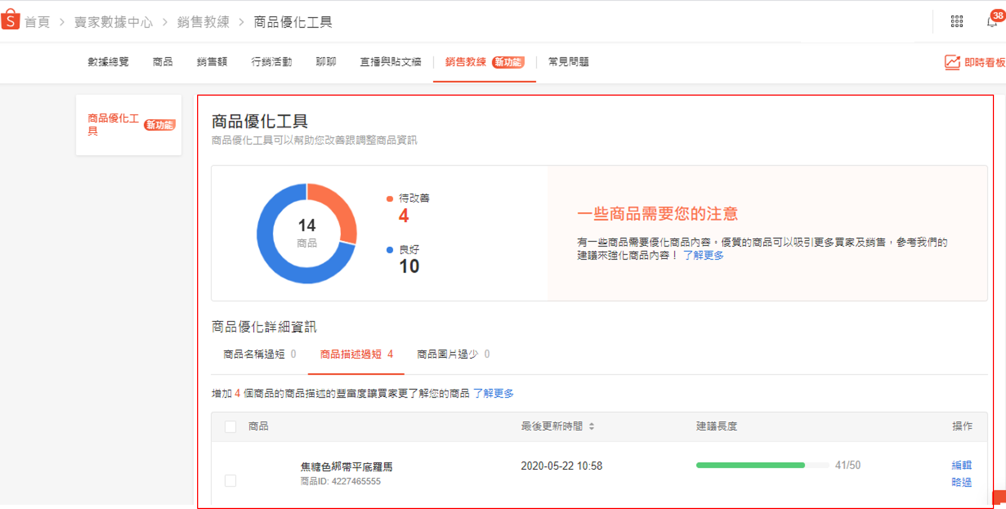Click 了解更多 link in the attention banner
Image resolution: width=1006 pixels, height=509 pixels.
[x=703, y=256]
